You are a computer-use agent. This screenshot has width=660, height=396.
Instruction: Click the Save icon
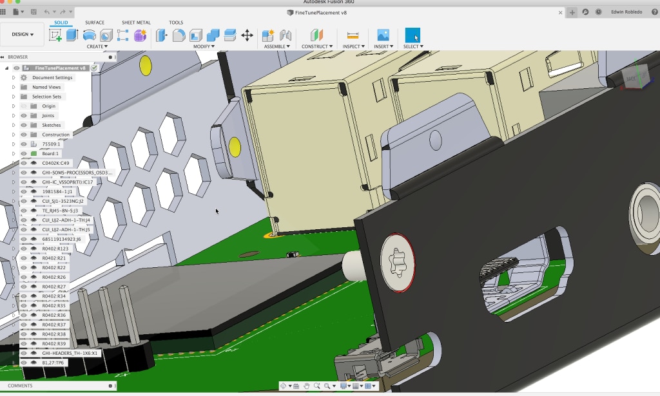(x=34, y=12)
